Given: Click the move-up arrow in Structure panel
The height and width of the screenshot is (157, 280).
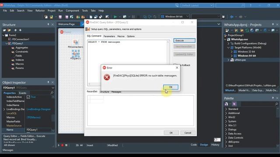Looking at the screenshot, I should tap(16, 30).
